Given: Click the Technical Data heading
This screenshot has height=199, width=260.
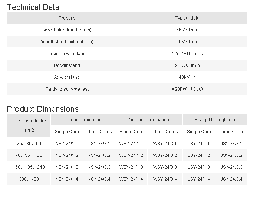Looking at the screenshot, I should (33, 7).
